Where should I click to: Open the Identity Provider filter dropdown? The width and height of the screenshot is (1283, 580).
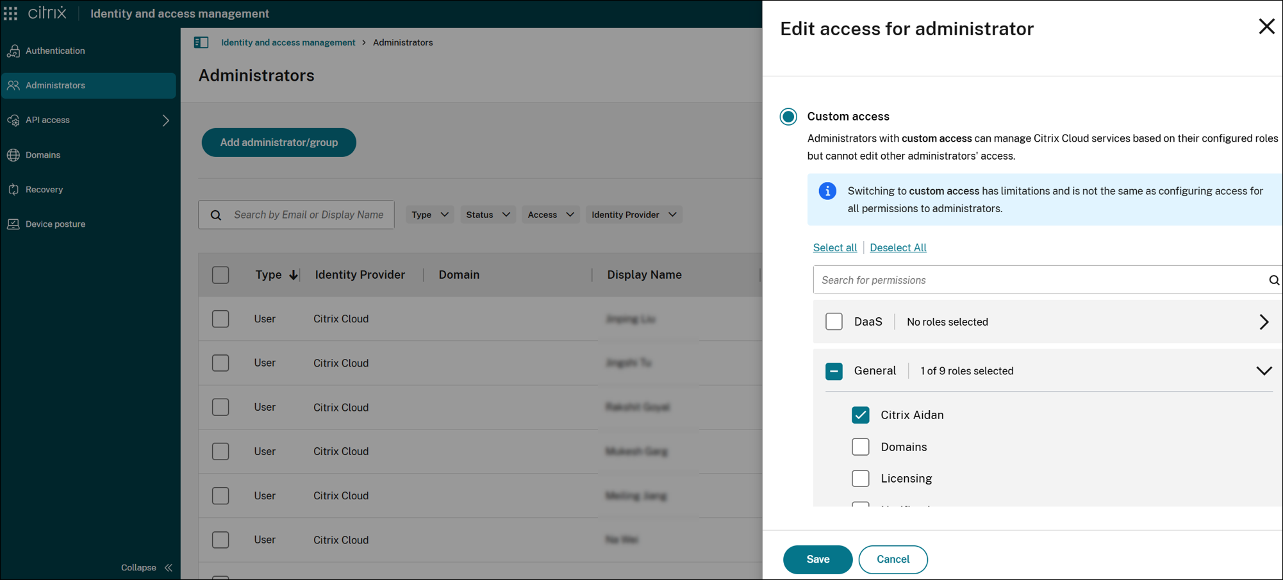coord(633,214)
